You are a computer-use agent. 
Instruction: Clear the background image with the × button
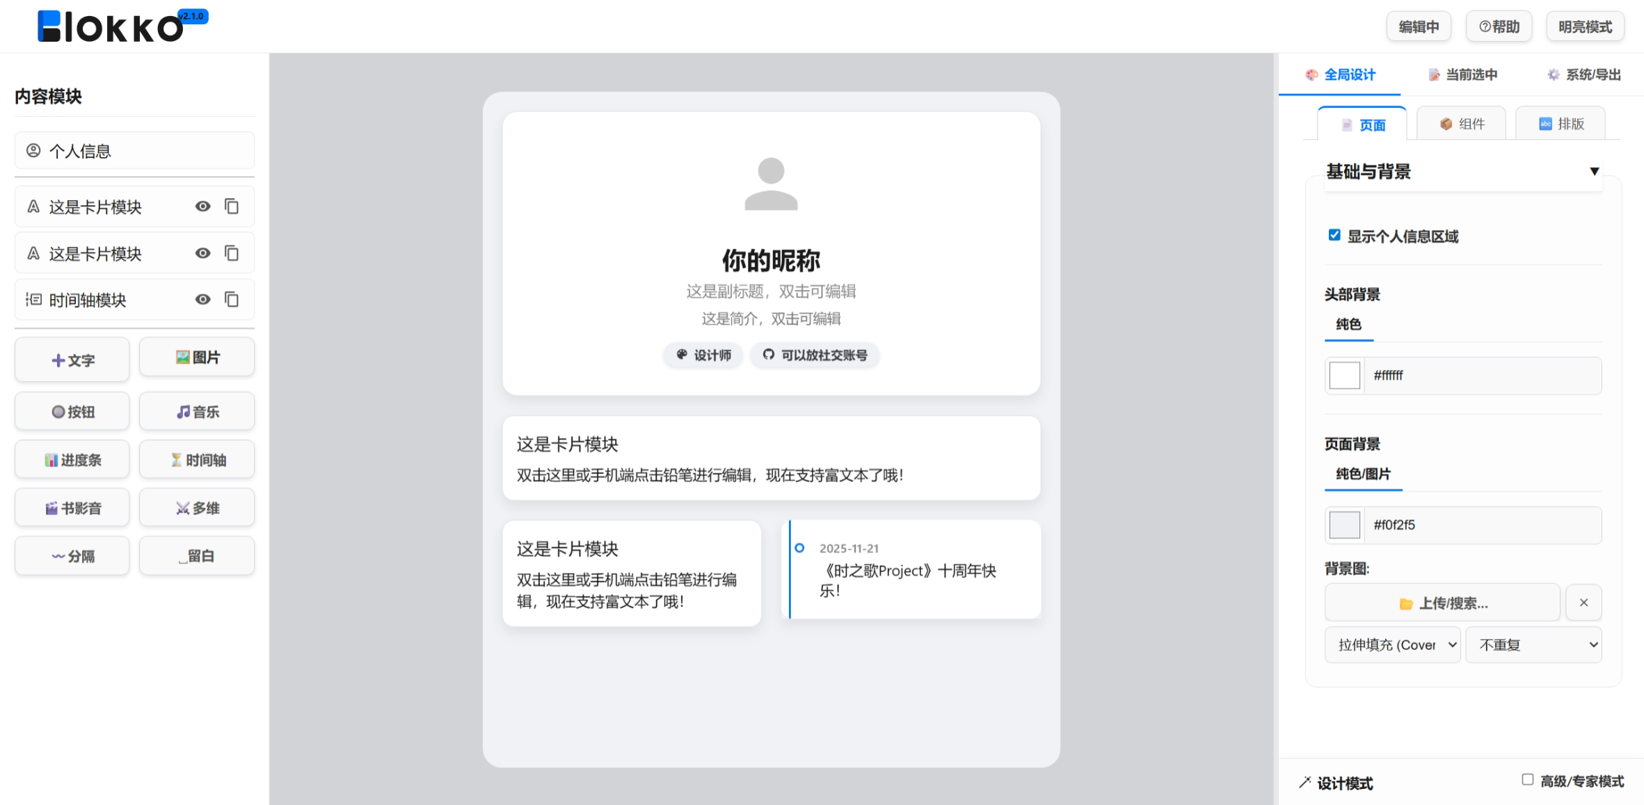pyautogui.click(x=1583, y=603)
